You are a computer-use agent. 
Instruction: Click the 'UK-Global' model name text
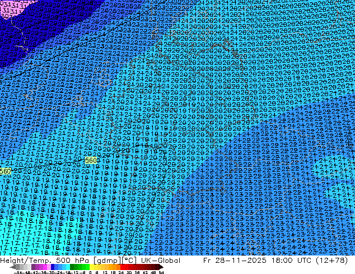pos(161,260)
